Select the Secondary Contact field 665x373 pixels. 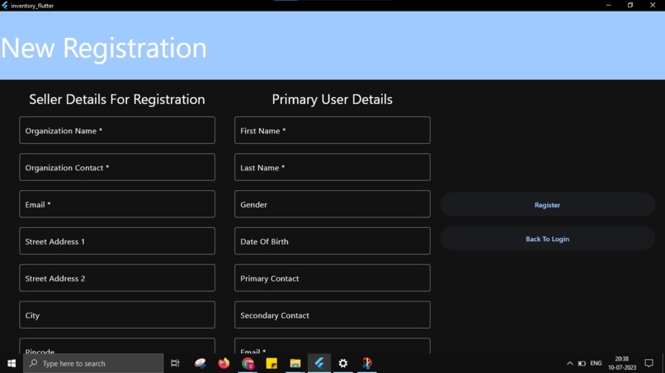(332, 315)
